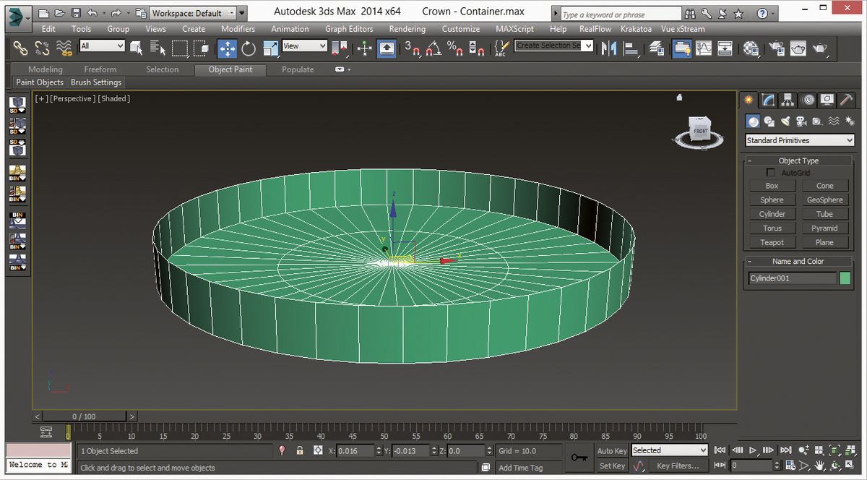867x480 pixels.
Task: Activate the Pan View tool
Action: (x=819, y=466)
